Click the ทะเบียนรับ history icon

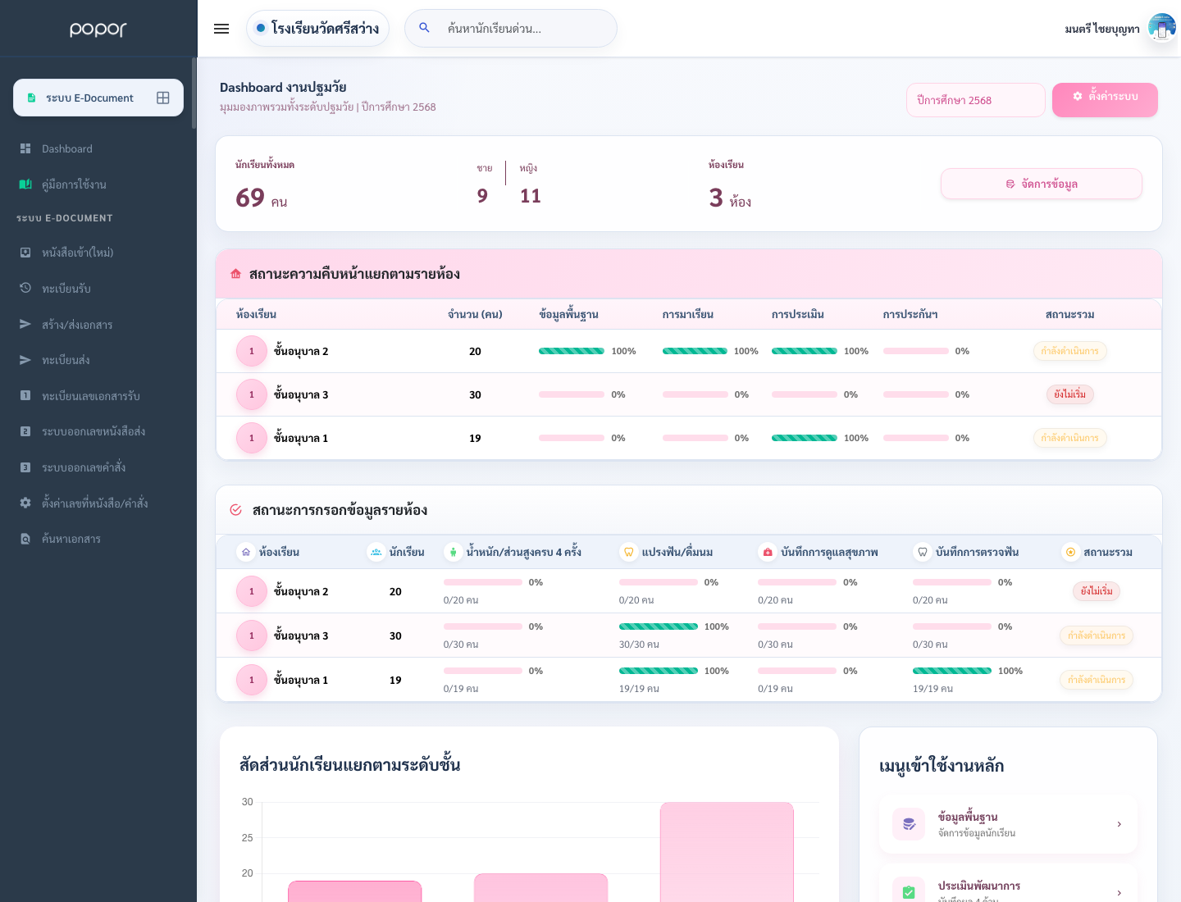point(25,288)
